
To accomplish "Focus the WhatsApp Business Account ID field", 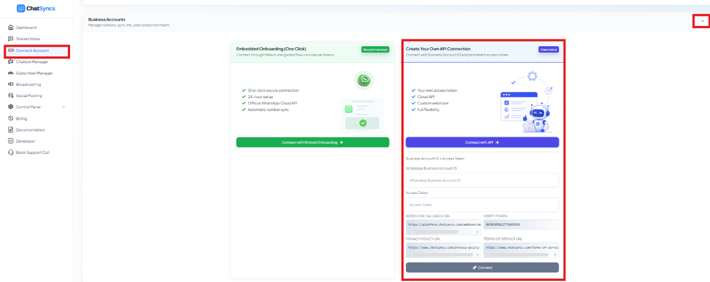I will tap(482, 180).
